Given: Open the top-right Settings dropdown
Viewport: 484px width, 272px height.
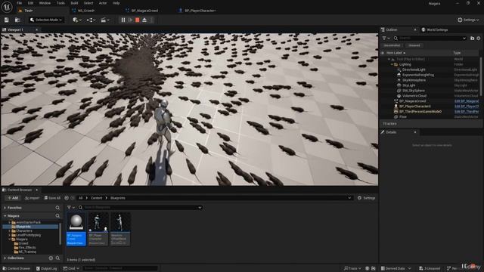Looking at the screenshot, I should point(468,20).
